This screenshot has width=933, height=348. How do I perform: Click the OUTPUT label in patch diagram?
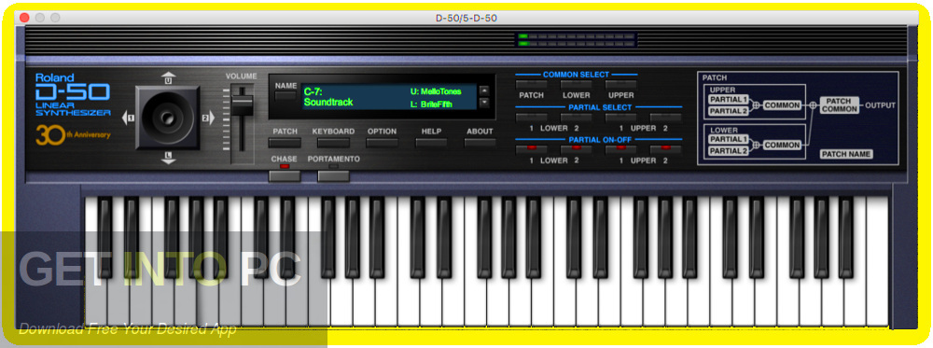(x=880, y=105)
